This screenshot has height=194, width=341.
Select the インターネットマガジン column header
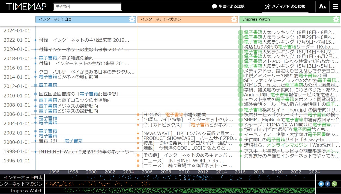click(x=187, y=19)
